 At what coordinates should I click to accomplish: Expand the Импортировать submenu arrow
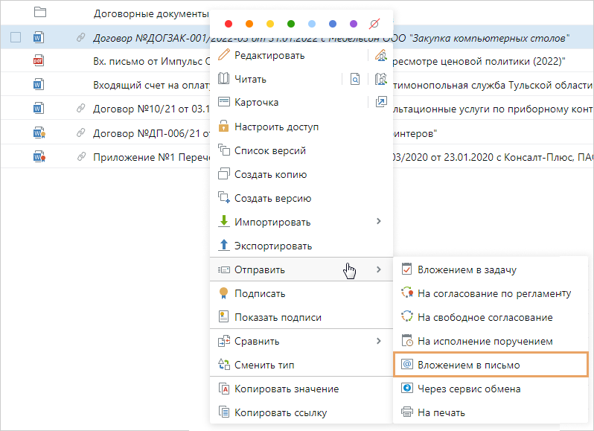(x=378, y=221)
